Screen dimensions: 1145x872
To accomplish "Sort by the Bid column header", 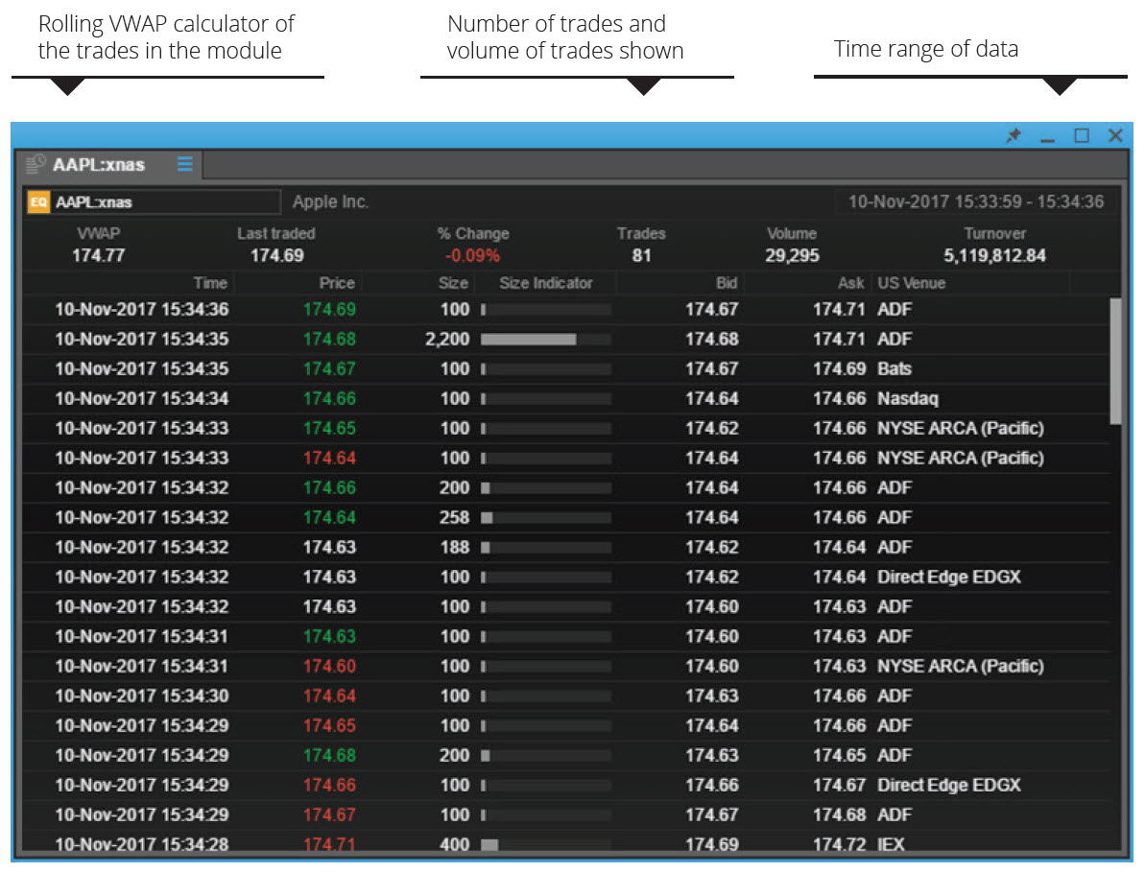I will click(725, 283).
